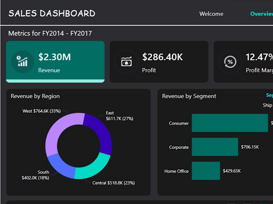This screenshot has width=273, height=204.
Task: Click the 'Revenue by Region' title
Action: pos(35,96)
